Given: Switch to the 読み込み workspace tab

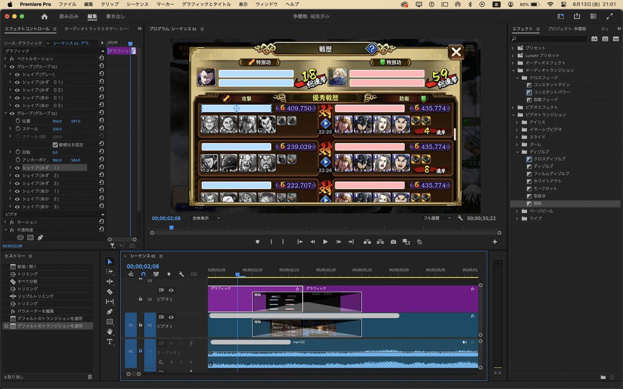Looking at the screenshot, I should point(69,17).
